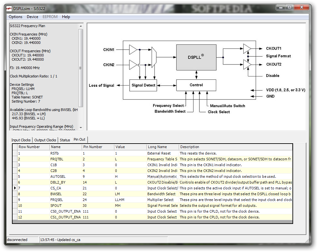Viewport: 318px width, 252px height.
Task: Sort by the Description column header
Action: (236, 147)
